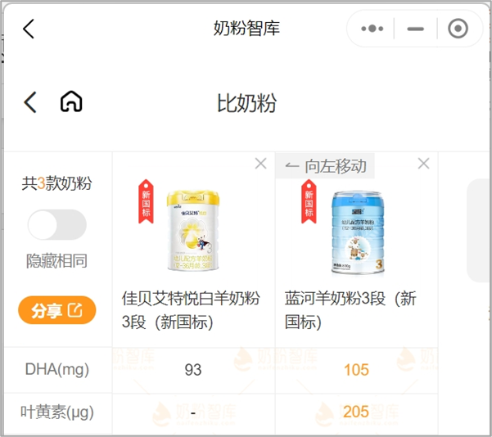The width and height of the screenshot is (492, 437).
Task: Tap the circular close-target icon in capsule
Action: [458, 29]
